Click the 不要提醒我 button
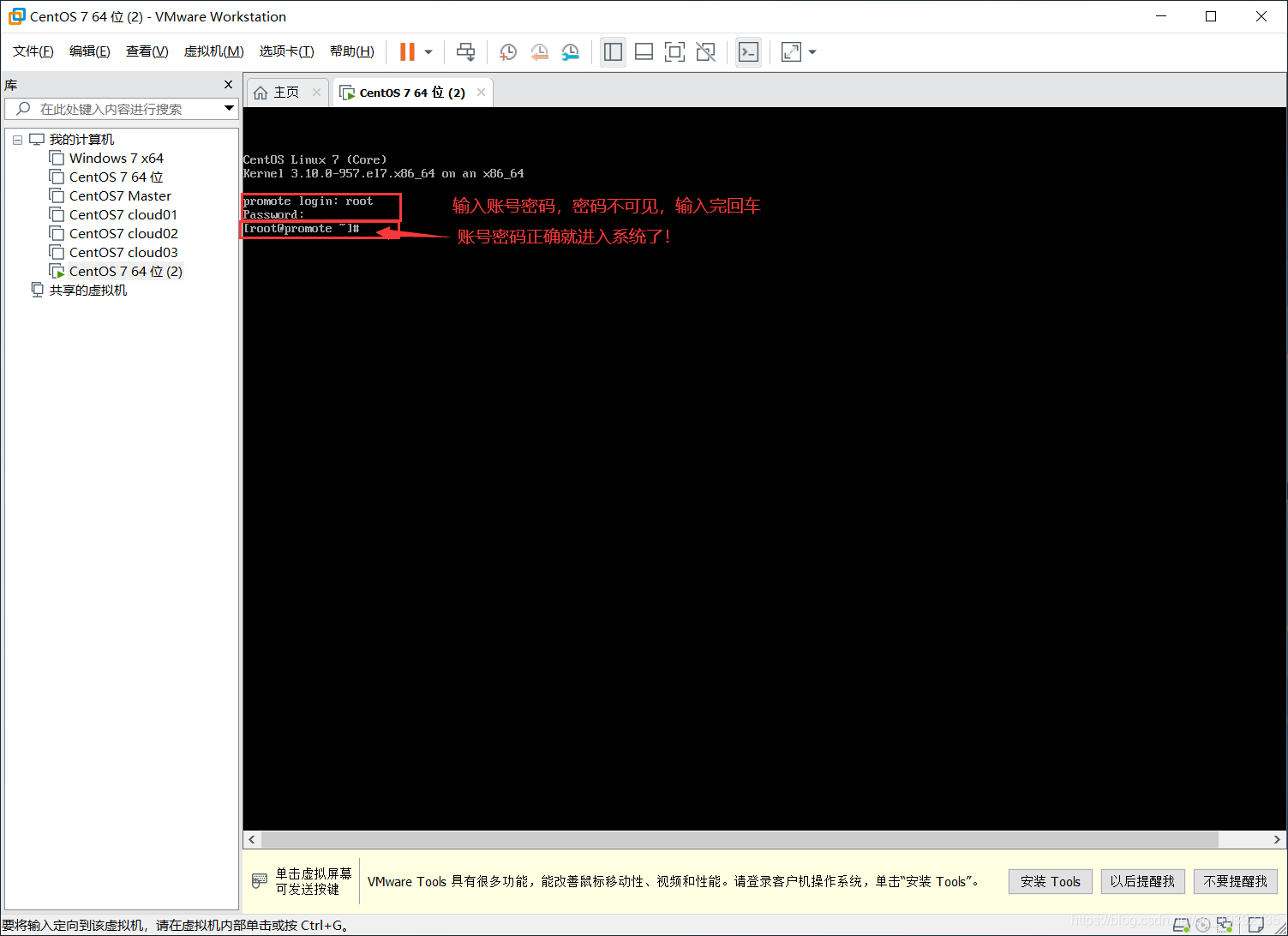This screenshot has height=936, width=1288. click(1235, 881)
